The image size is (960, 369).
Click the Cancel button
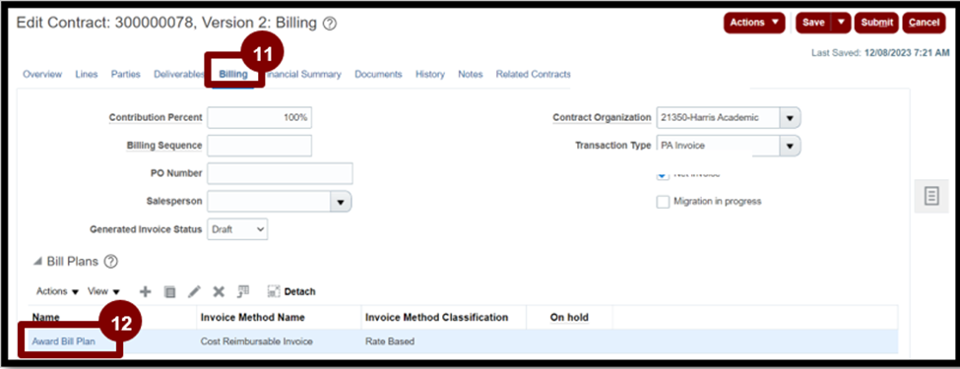924,23
